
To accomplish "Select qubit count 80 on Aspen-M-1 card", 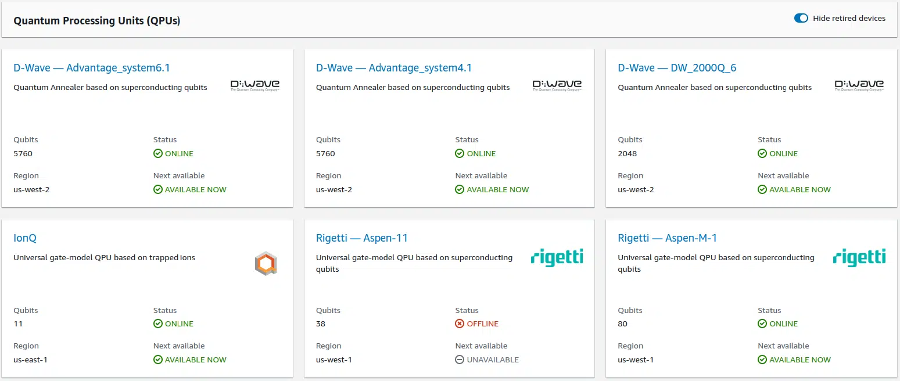I will [623, 324].
